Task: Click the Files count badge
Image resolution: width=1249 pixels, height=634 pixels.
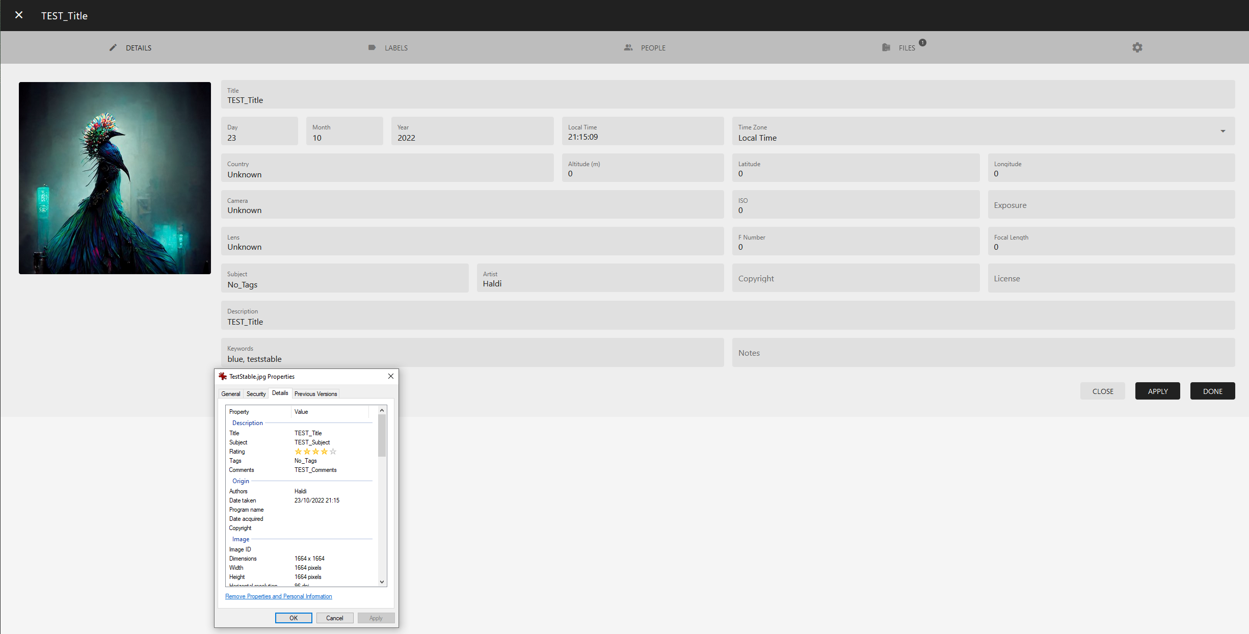Action: 923,42
